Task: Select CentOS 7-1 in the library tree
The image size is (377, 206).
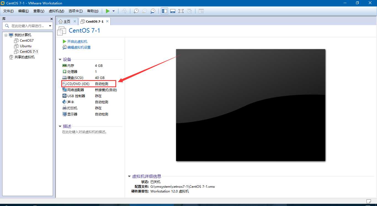Action: coord(29,52)
